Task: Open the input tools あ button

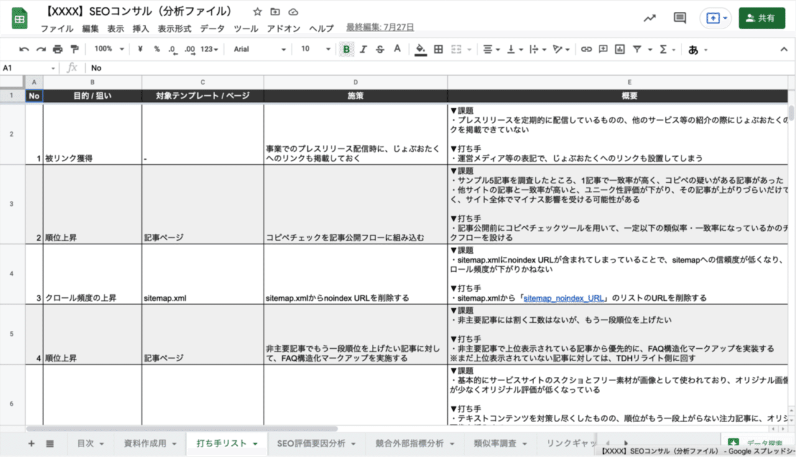Action: click(x=693, y=50)
